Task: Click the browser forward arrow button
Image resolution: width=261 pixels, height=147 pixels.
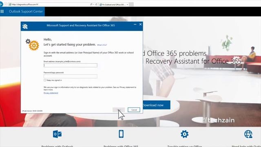Action: tap(6, 4)
